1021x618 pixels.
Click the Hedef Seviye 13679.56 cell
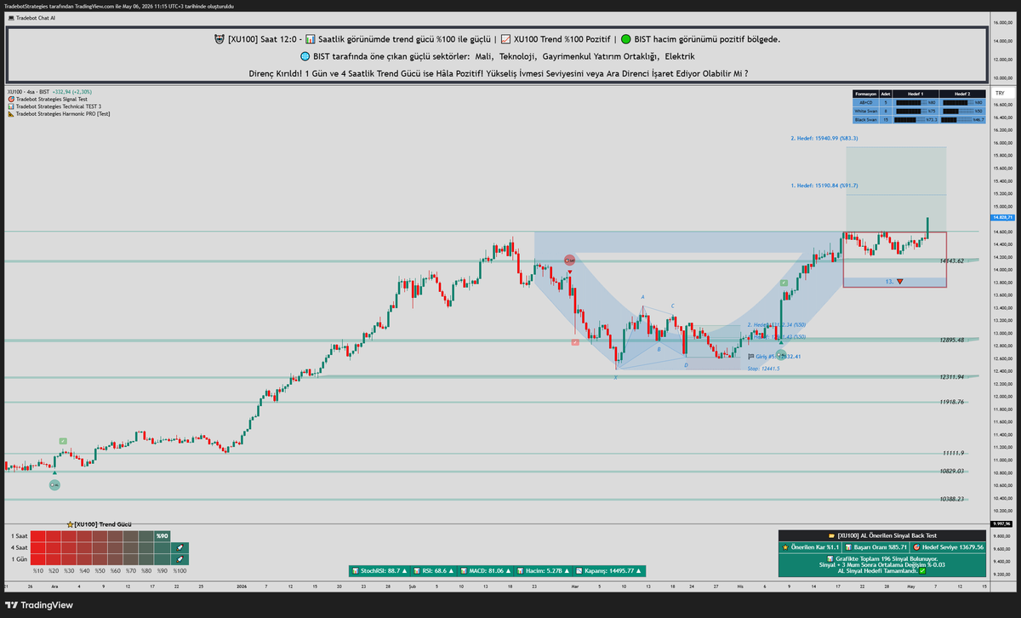pyautogui.click(x=946, y=547)
